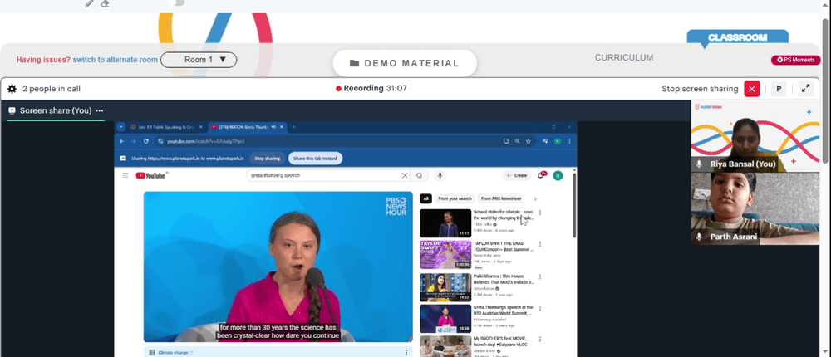831x357 pixels.
Task: Open the DEMO MATERIAL tab
Action: (405, 64)
